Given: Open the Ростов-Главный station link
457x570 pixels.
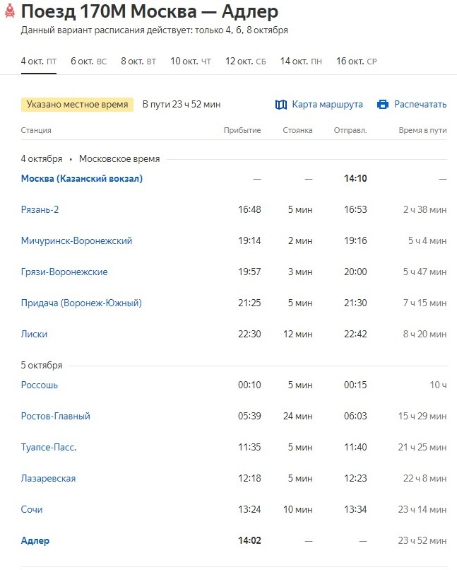Looking at the screenshot, I should pyautogui.click(x=56, y=417).
